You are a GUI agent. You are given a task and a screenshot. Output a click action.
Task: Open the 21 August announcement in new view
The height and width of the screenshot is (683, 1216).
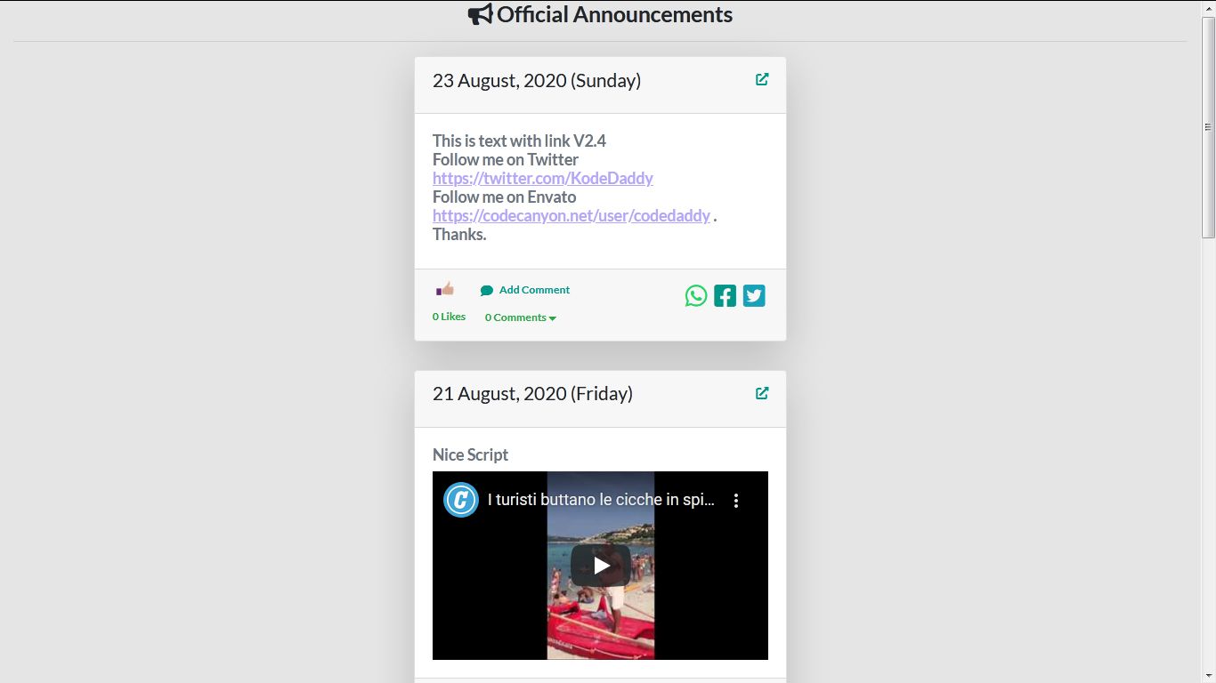point(762,392)
